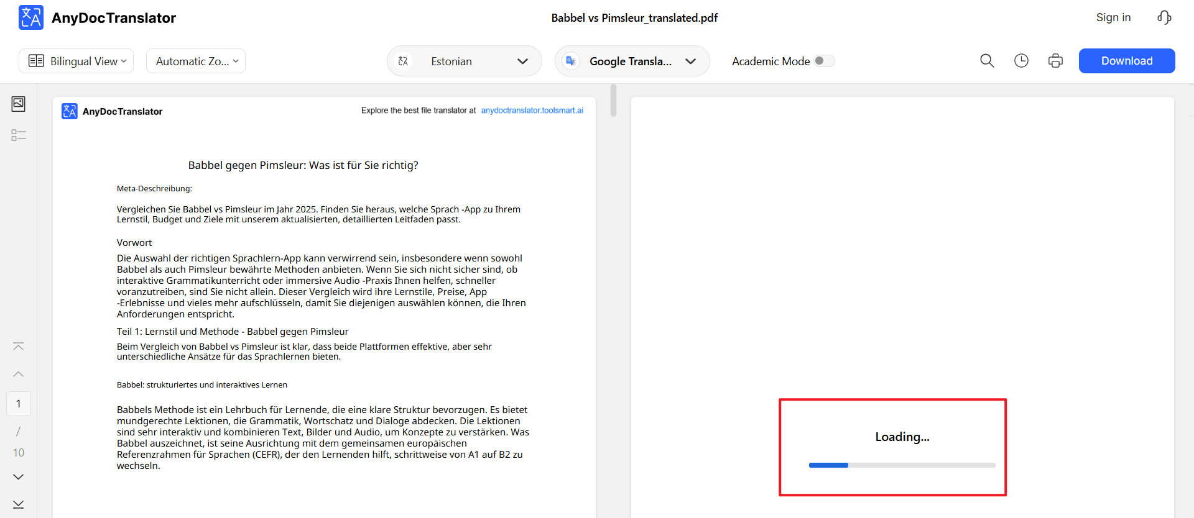Click the current page number field

19,404
